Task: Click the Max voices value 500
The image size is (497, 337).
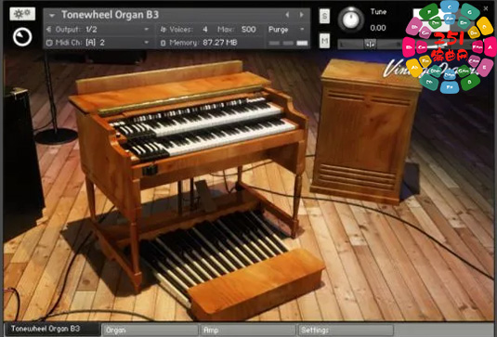Action: pos(249,29)
